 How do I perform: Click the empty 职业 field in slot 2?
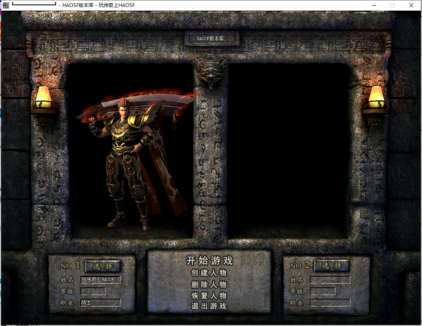coord(330,303)
